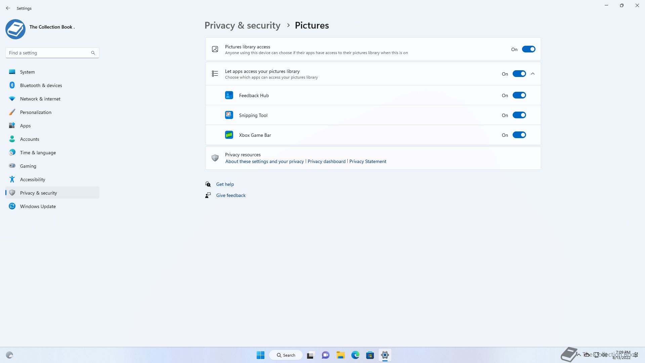Click the Snipping Tool app icon
The image size is (645, 363).
coord(229,115)
